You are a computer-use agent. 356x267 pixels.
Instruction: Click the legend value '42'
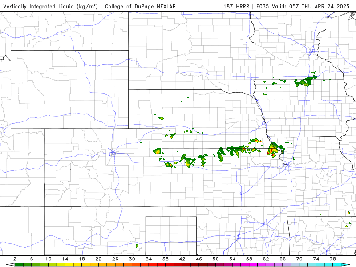[x=182, y=259]
